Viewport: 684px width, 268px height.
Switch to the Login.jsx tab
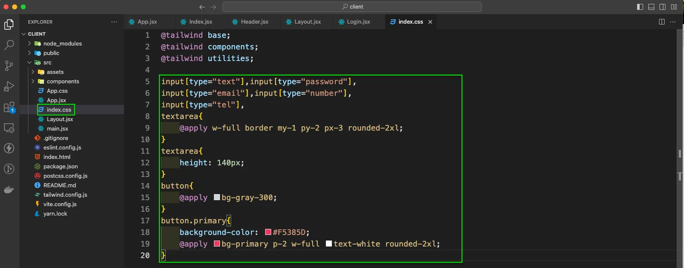[x=359, y=22]
